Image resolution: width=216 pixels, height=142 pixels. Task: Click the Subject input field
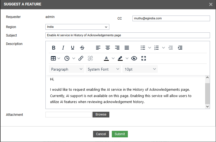(x=128, y=35)
